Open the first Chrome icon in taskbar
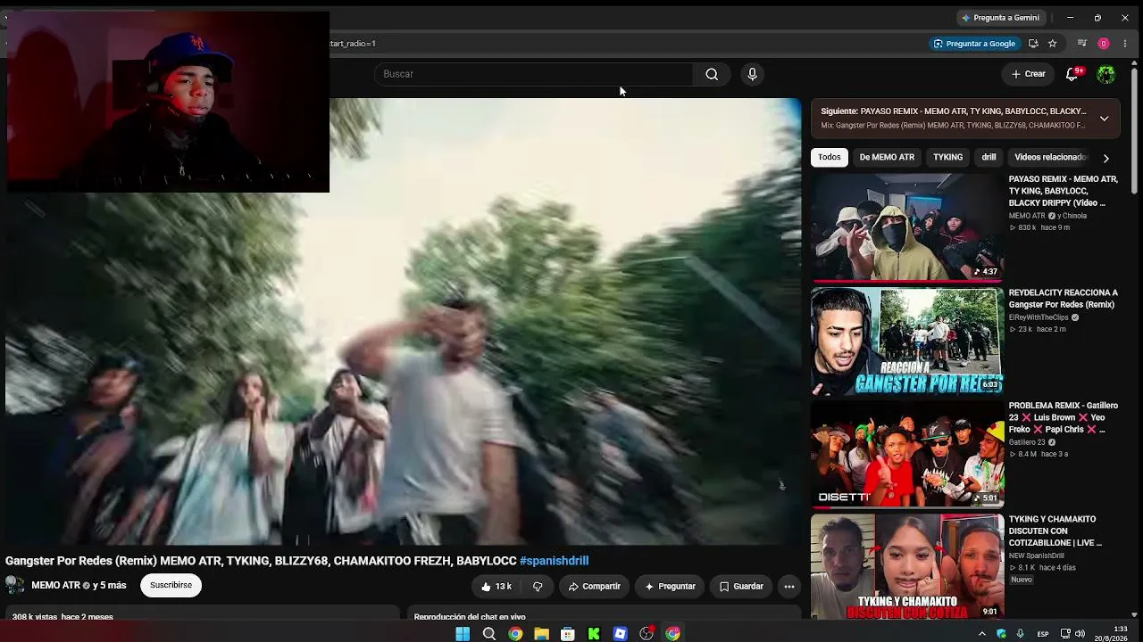The image size is (1143, 642). click(515, 634)
